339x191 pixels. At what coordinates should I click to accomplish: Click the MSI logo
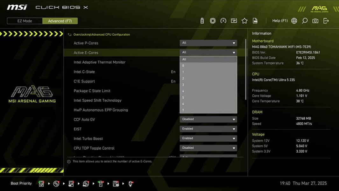(x=17, y=7)
